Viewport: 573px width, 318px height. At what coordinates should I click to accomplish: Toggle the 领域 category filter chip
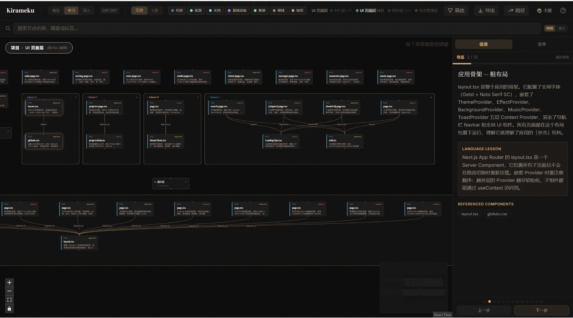(278, 11)
